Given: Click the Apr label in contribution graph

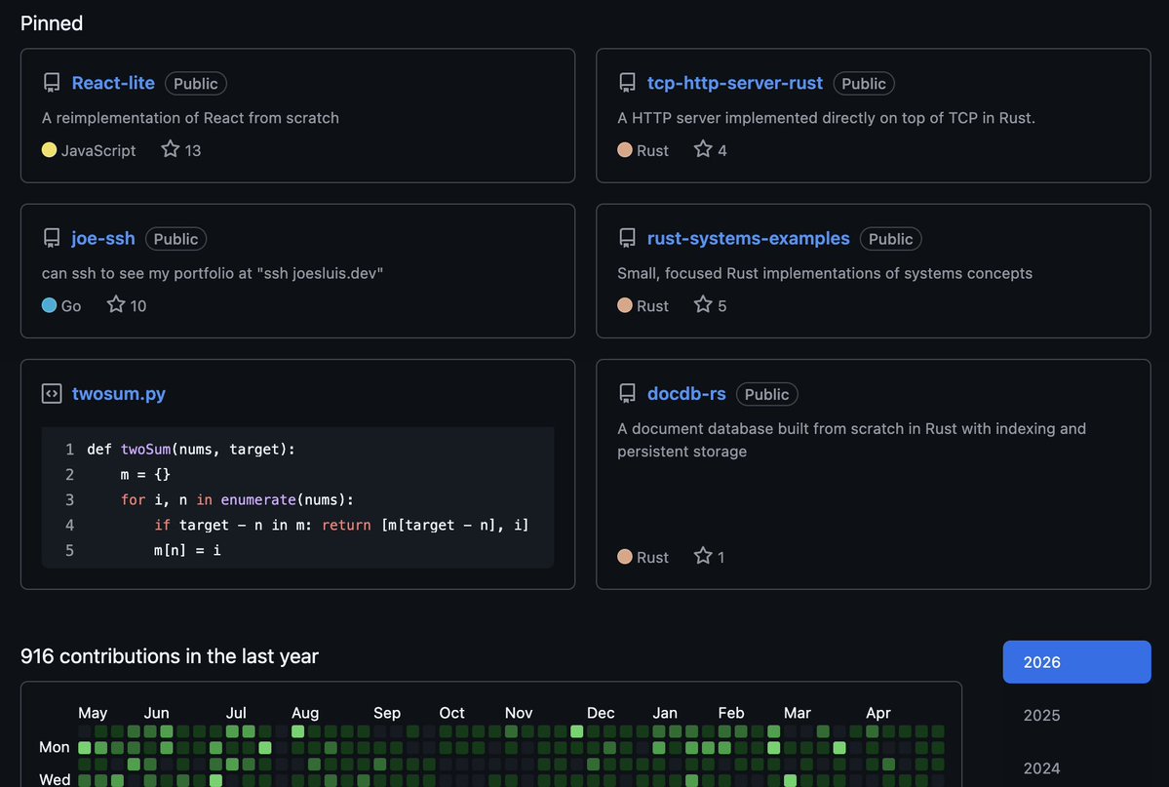Looking at the screenshot, I should click(878, 713).
